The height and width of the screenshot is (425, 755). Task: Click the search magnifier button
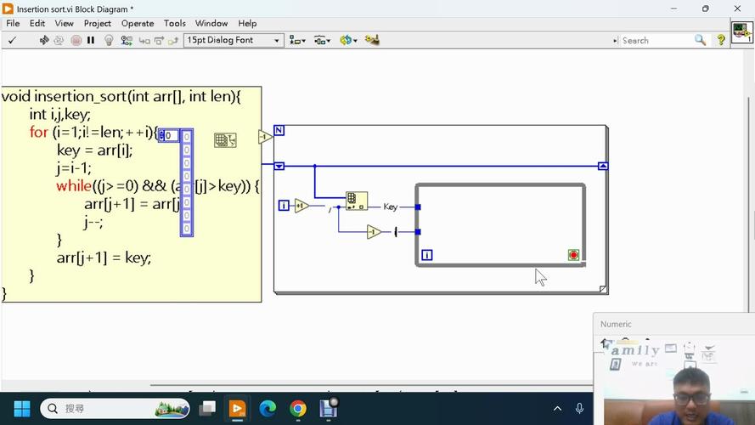(700, 40)
